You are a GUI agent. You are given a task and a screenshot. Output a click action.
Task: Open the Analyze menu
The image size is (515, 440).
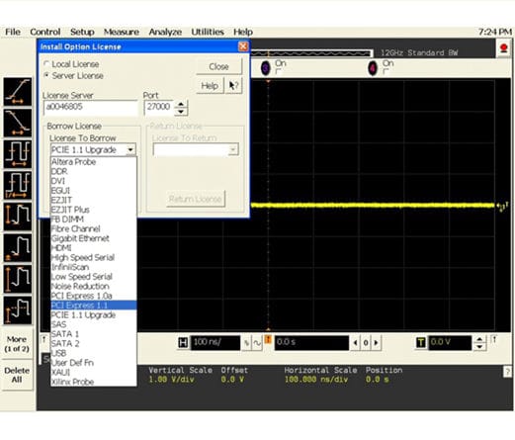tap(165, 32)
